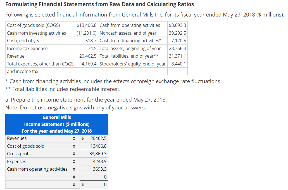
Task: Edit the Expenses amount field 4243.9
Action: tap(94, 161)
